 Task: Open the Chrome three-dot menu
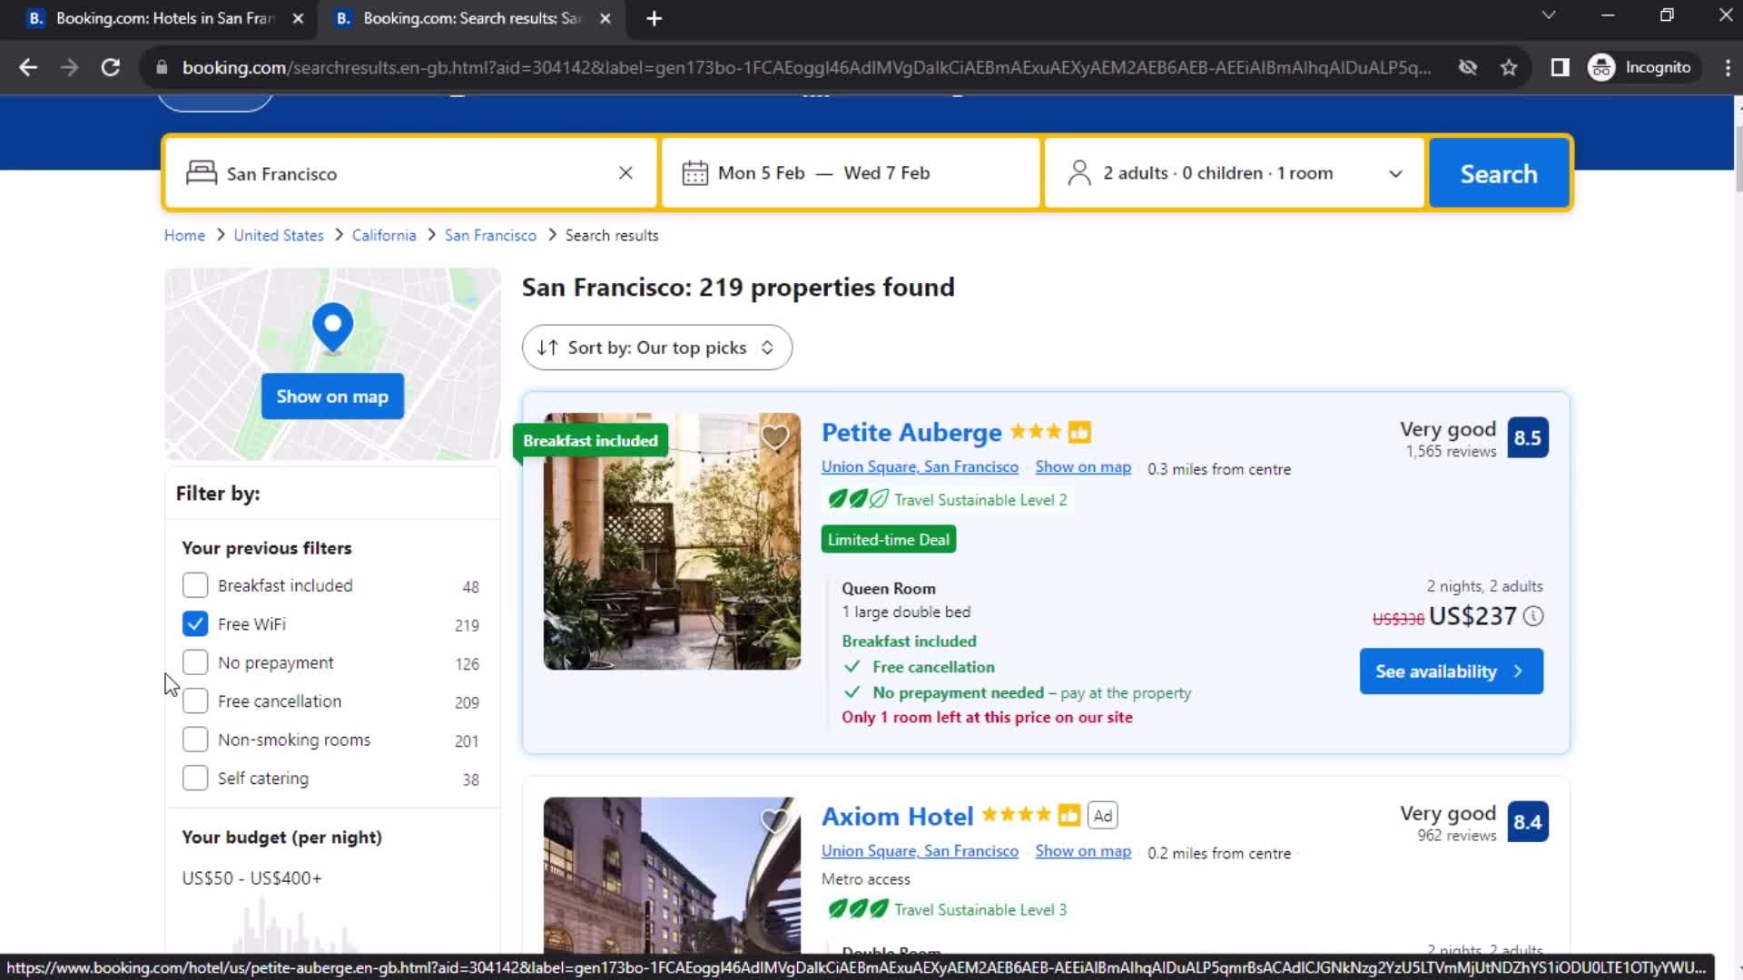[1727, 67]
